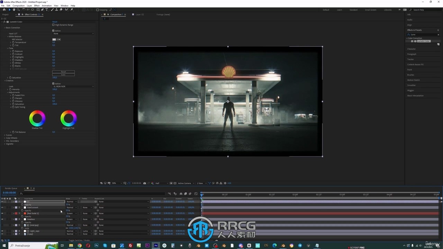Click the Shadow Tint color wheel
The width and height of the screenshot is (443, 249).
(37, 119)
